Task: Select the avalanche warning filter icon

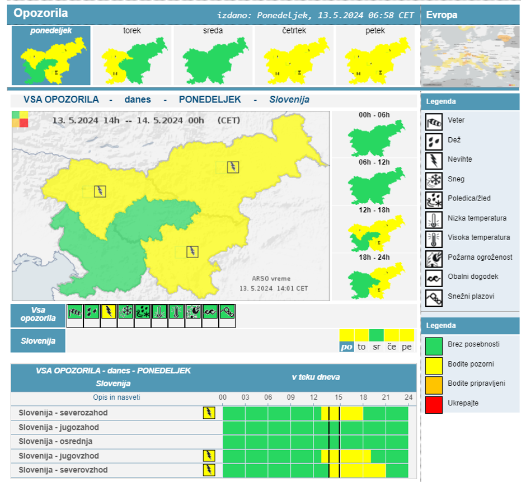Action: [227, 312]
